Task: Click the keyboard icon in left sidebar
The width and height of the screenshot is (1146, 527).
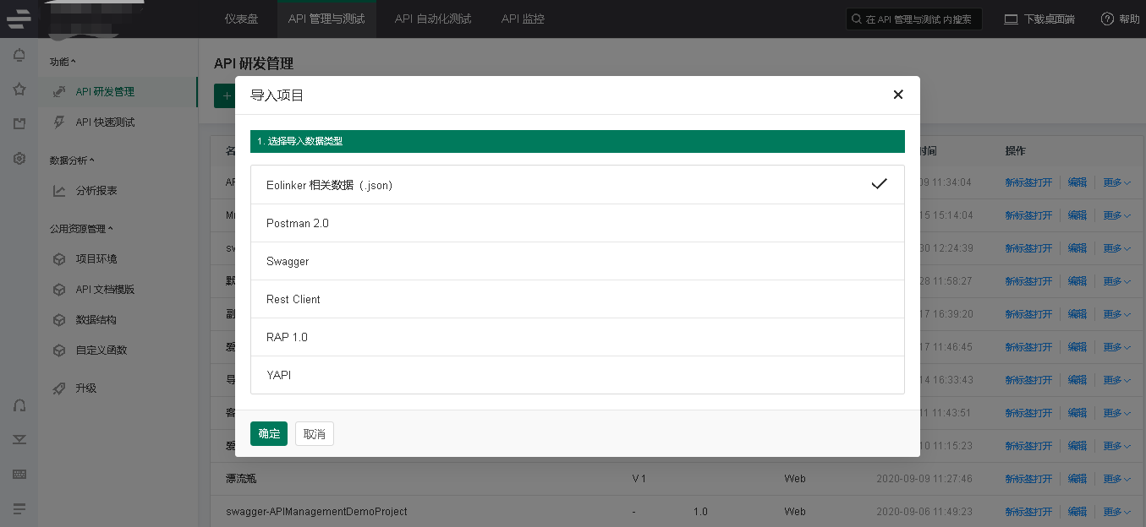Action: (x=19, y=474)
